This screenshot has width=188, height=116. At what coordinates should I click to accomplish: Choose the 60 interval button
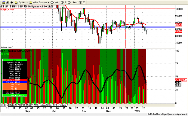click(82, 2)
